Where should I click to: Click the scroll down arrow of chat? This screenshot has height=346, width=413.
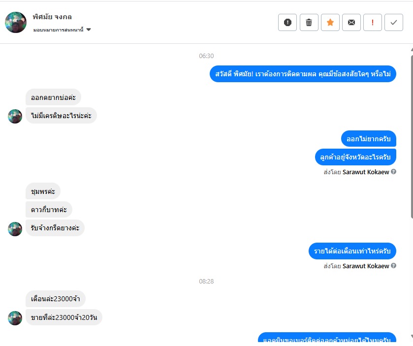coord(412,337)
